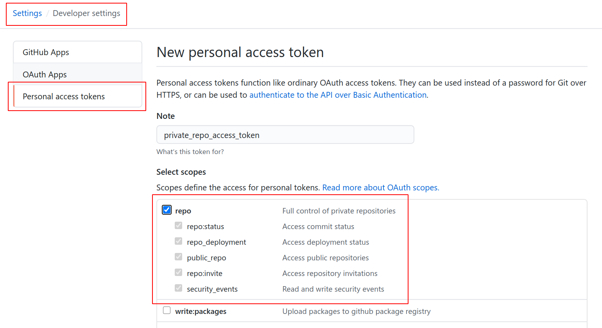Open Read more about OAuth scopes link
The image size is (602, 328).
tap(380, 188)
